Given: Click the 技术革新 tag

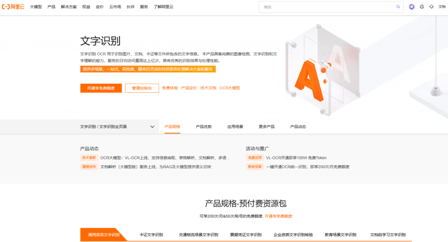Looking at the screenshot, I should click(89, 158).
